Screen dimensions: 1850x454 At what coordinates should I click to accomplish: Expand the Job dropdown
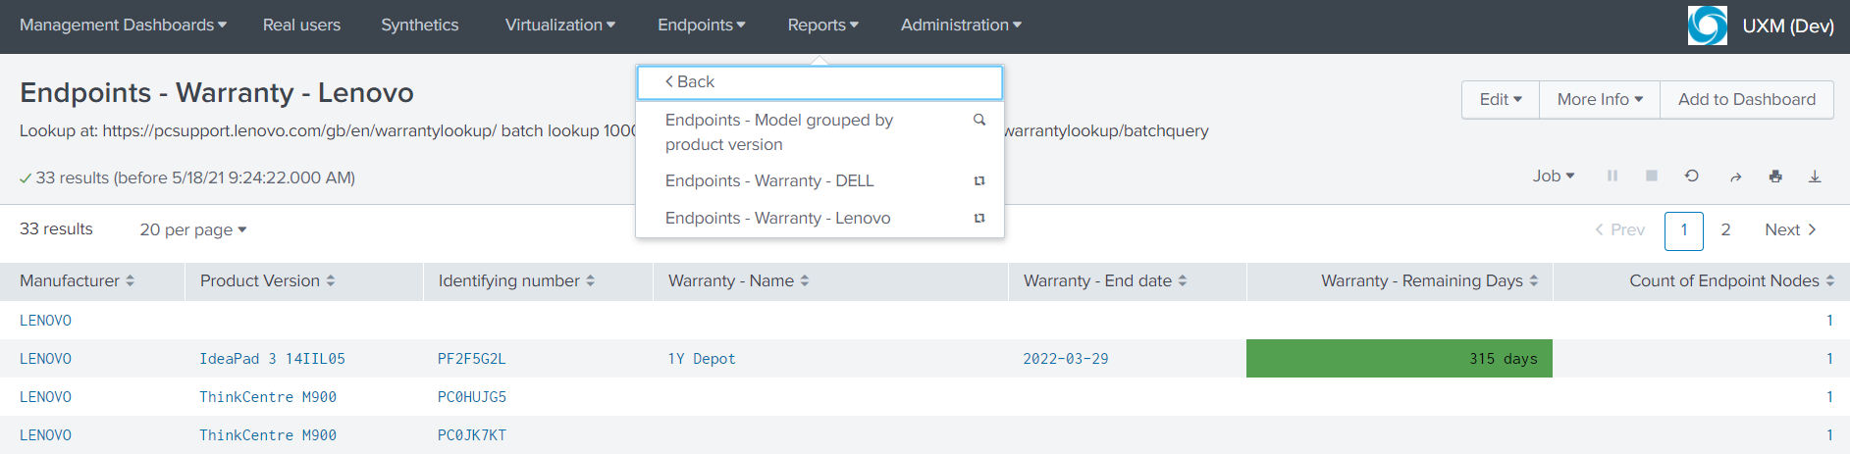click(x=1553, y=176)
